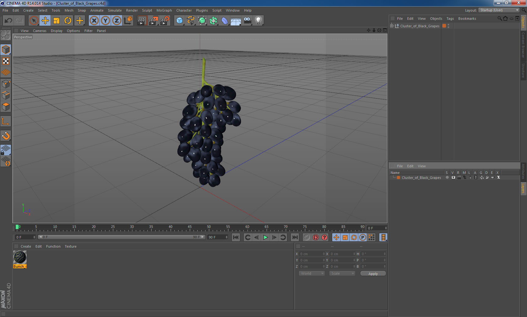The height and width of the screenshot is (317, 527).
Task: Open the NURBS generator icon
Action: 202,21
